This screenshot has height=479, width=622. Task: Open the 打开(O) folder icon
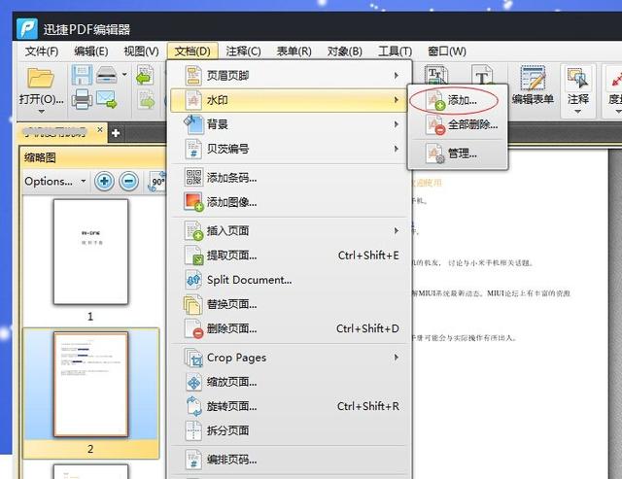[41, 78]
